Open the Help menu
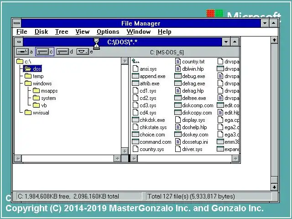Viewport: 292px width, 219px height. [x=165, y=31]
